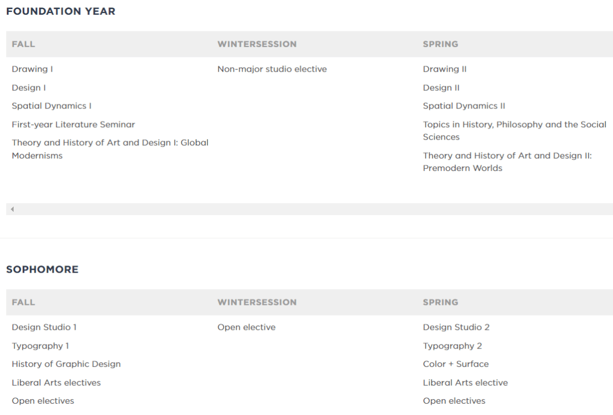
Task: Select the Design I course entry
Action: click(28, 87)
